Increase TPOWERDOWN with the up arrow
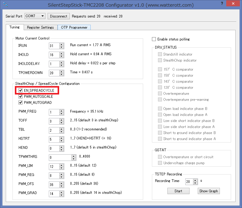The image size is (242, 208). coord(62,72)
